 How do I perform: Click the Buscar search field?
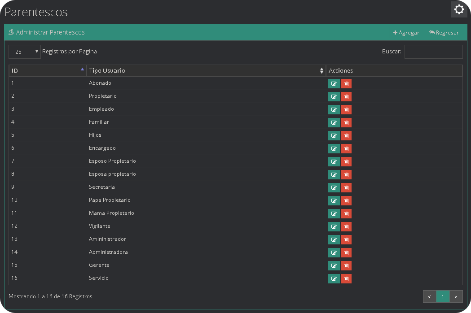click(433, 52)
